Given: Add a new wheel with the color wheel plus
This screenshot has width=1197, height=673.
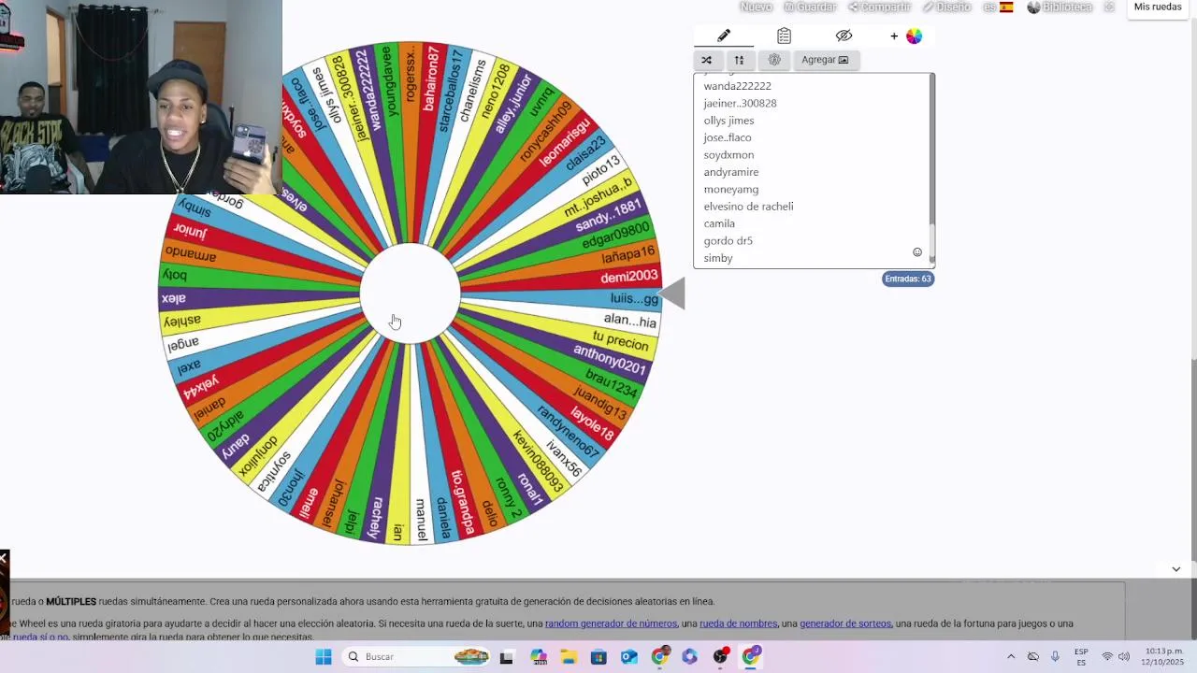Looking at the screenshot, I should point(906,36).
